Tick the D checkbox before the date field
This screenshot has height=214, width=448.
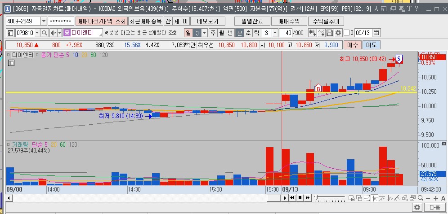[x=347, y=33]
